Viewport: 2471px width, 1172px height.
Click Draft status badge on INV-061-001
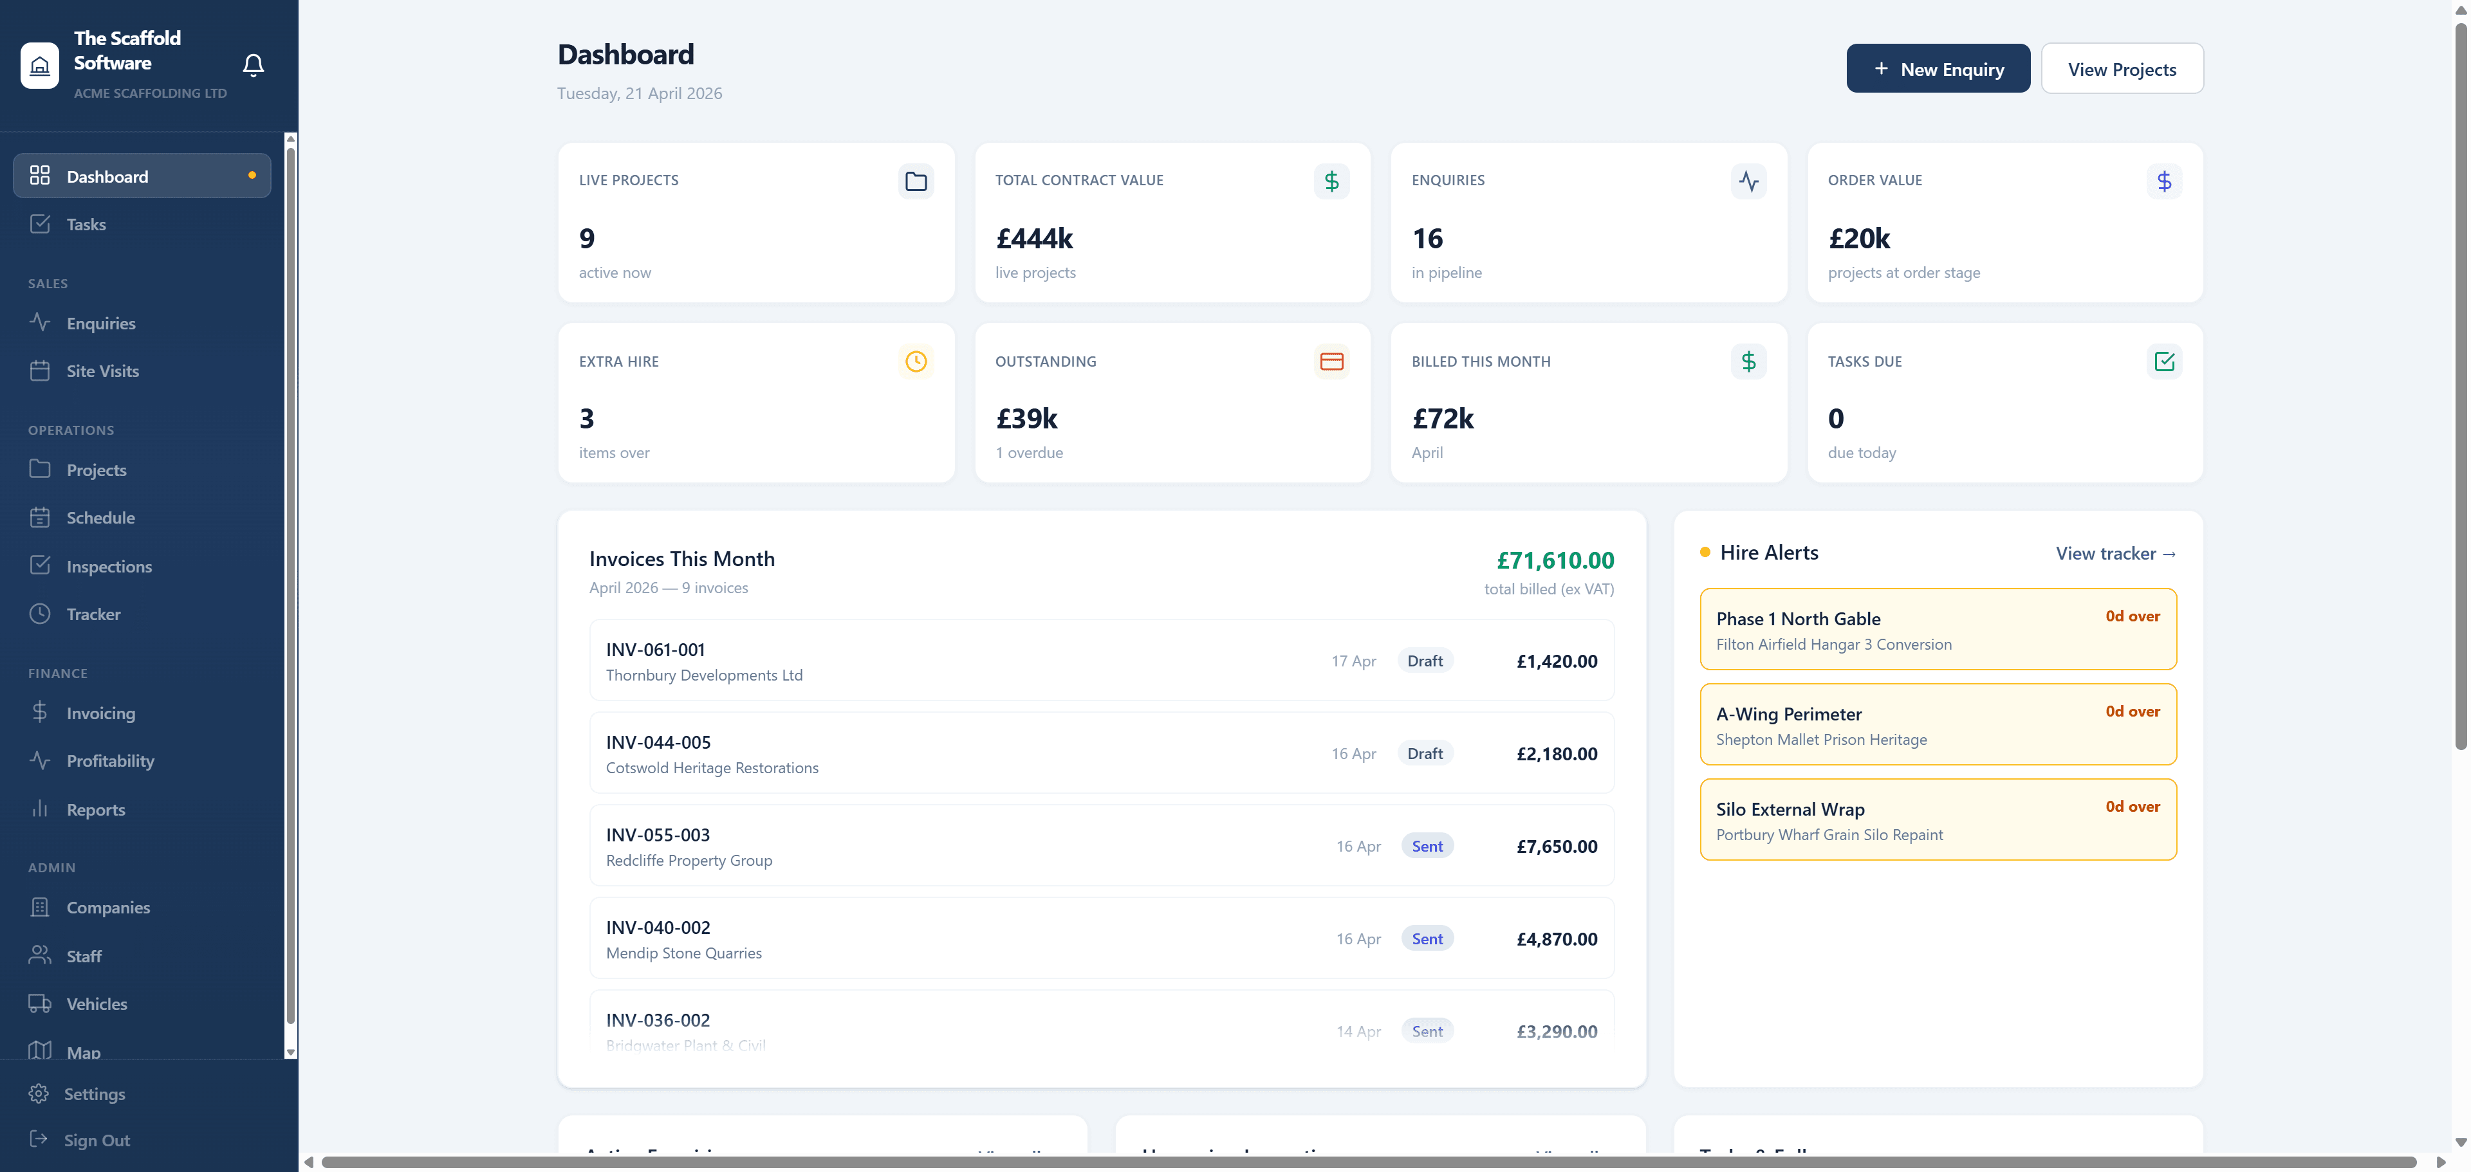(x=1425, y=661)
